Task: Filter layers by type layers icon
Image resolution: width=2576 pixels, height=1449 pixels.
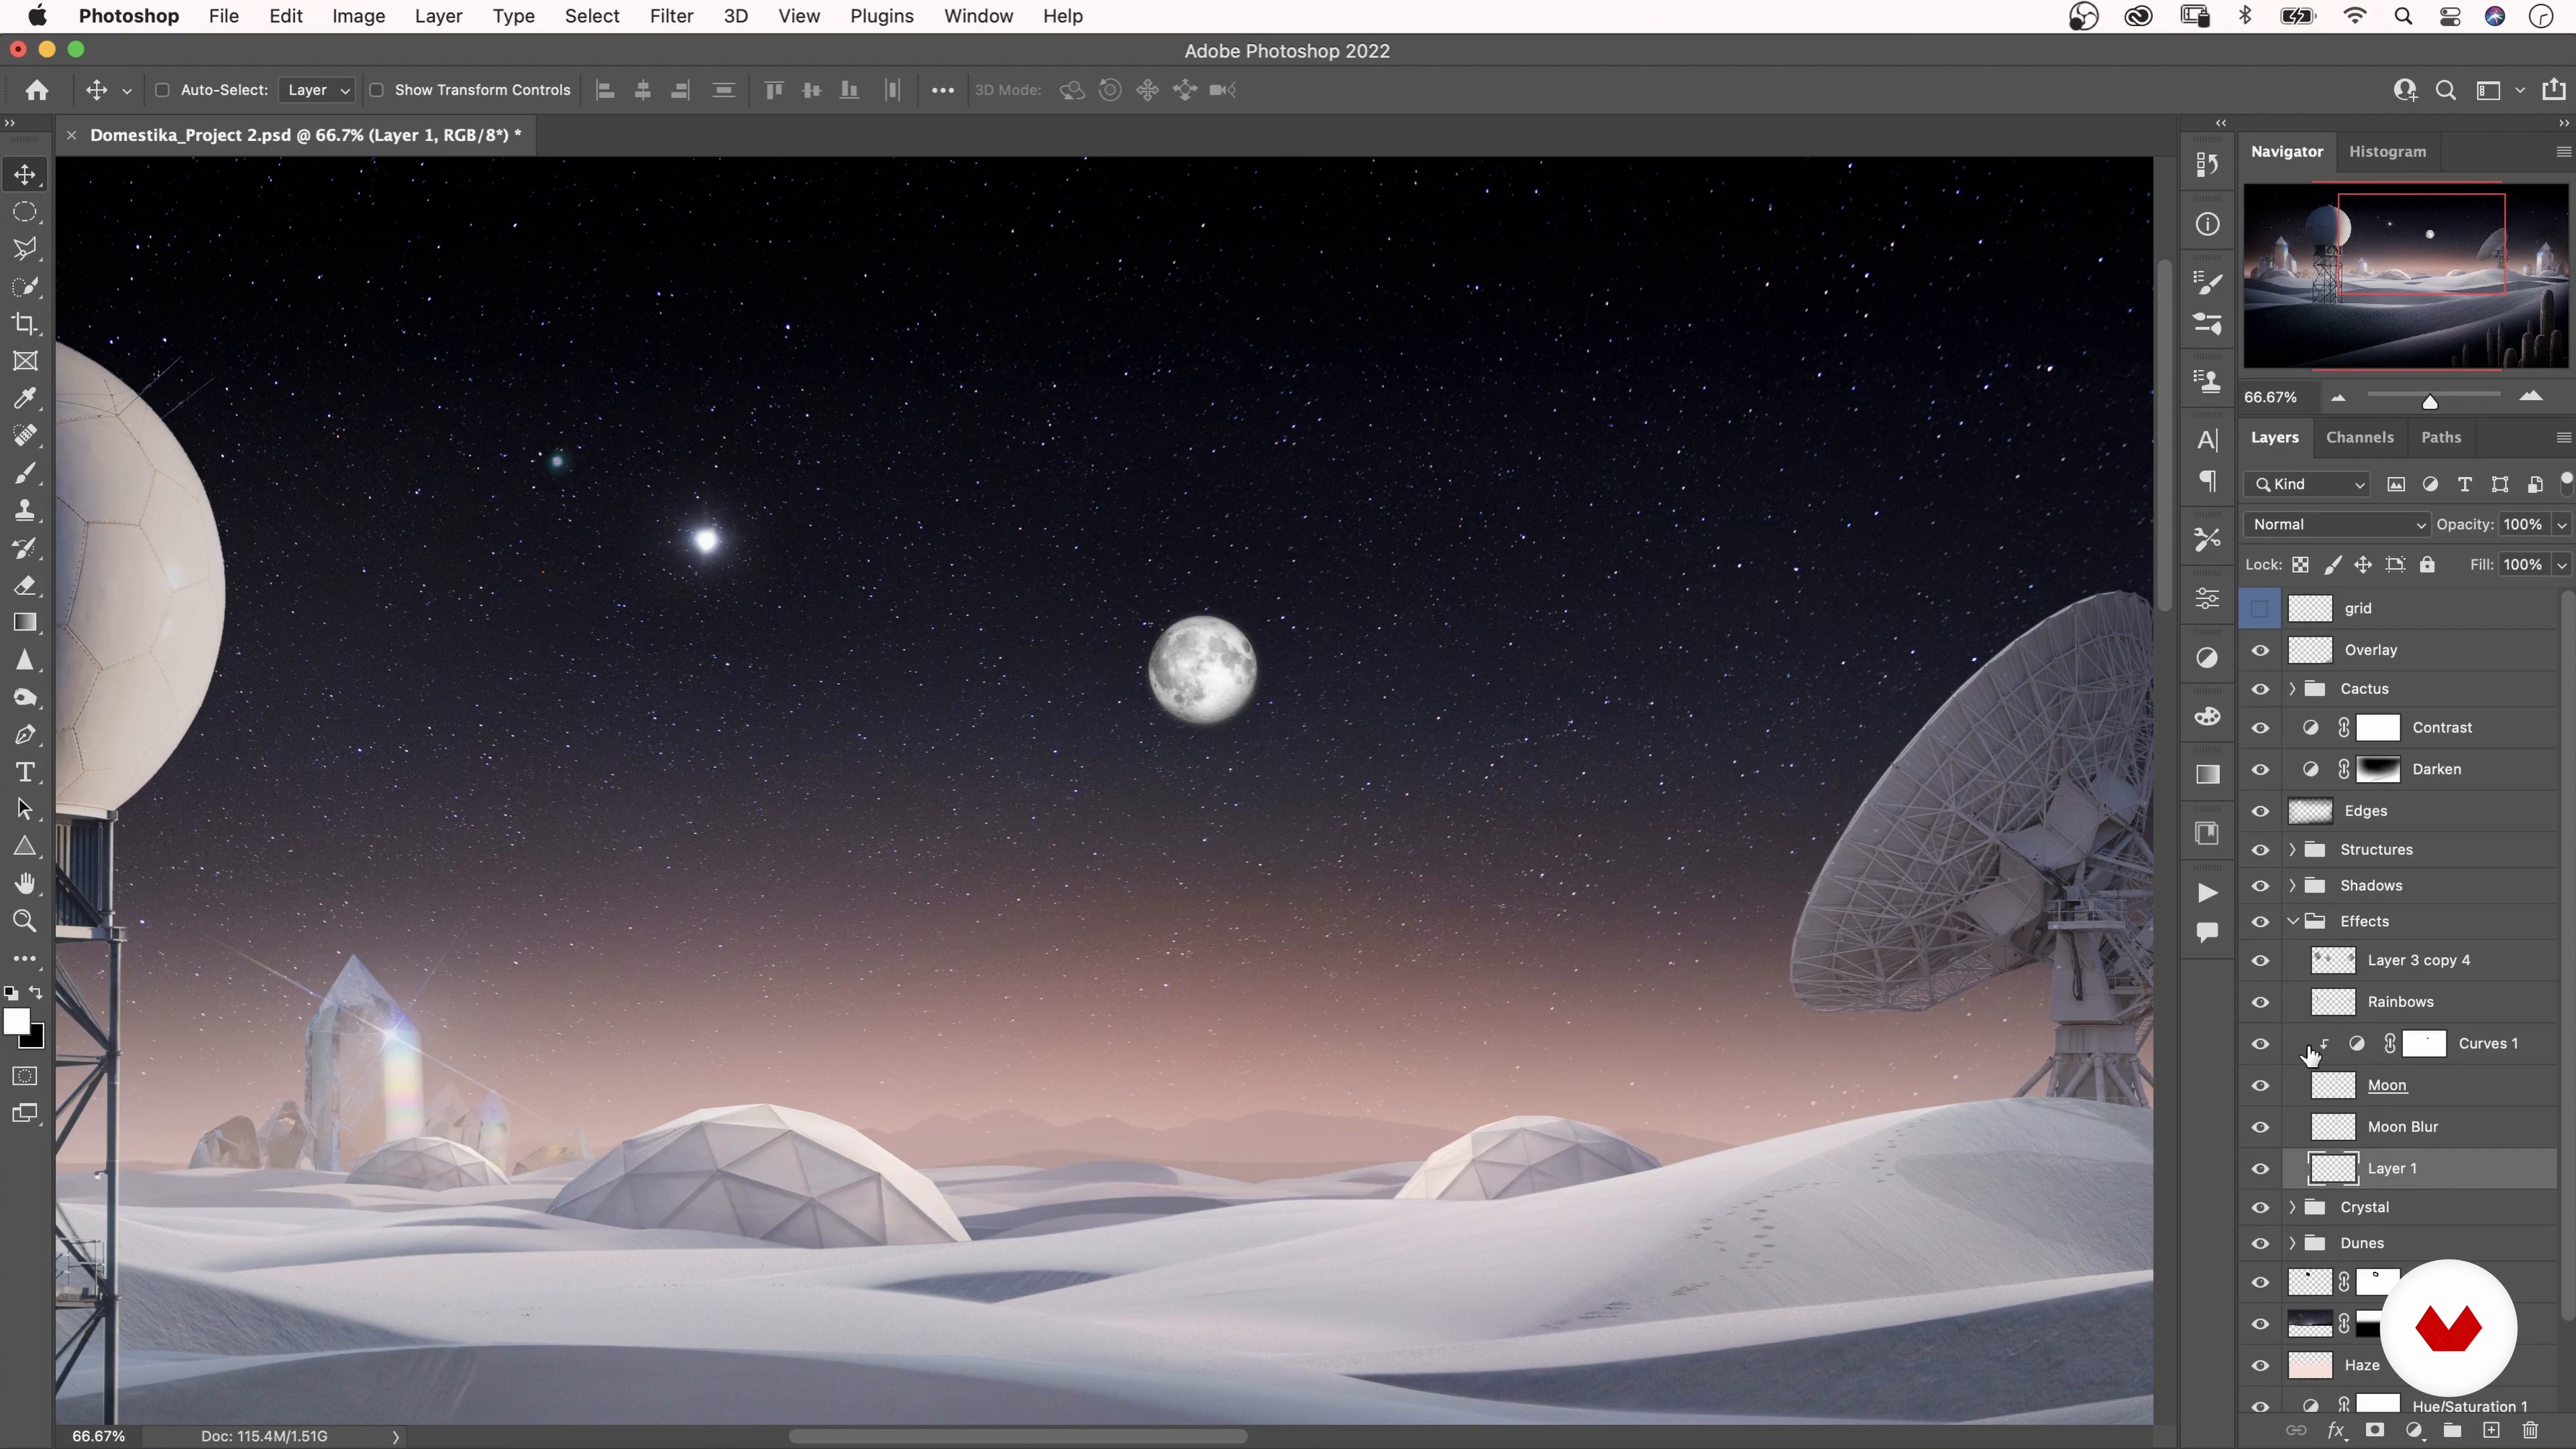Action: pos(2466,484)
